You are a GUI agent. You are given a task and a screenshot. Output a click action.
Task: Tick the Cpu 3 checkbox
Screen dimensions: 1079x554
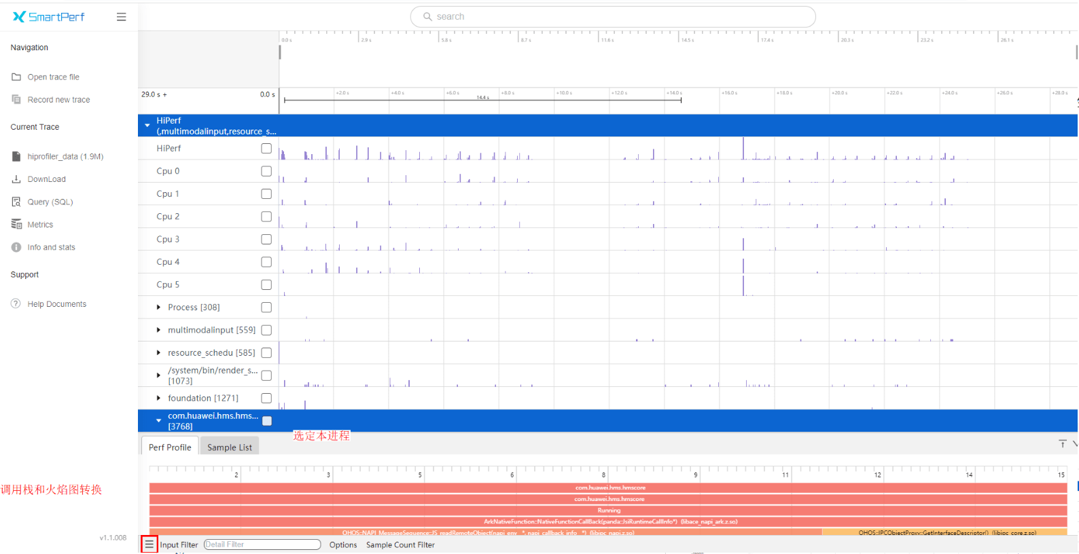tap(266, 239)
